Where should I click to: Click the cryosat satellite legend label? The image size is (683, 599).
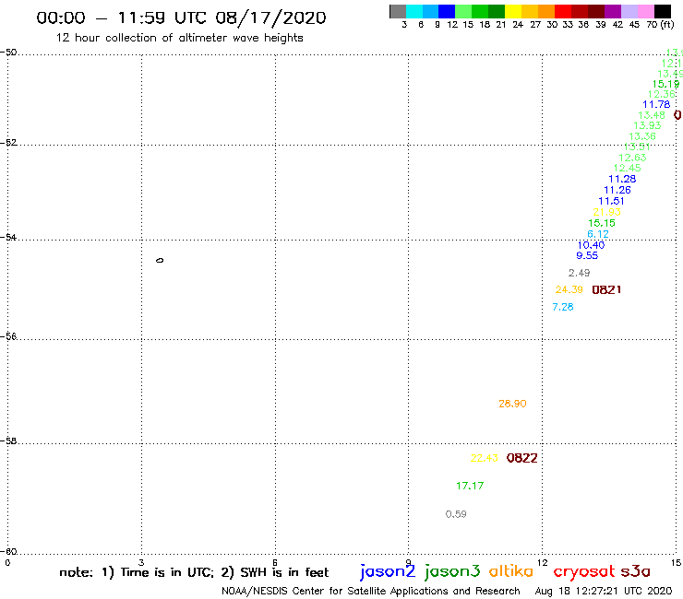[583, 571]
